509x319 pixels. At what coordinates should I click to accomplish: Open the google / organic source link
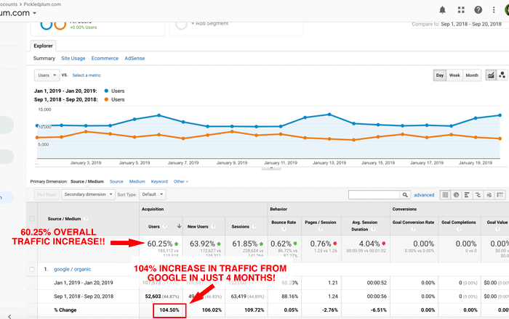73,269
